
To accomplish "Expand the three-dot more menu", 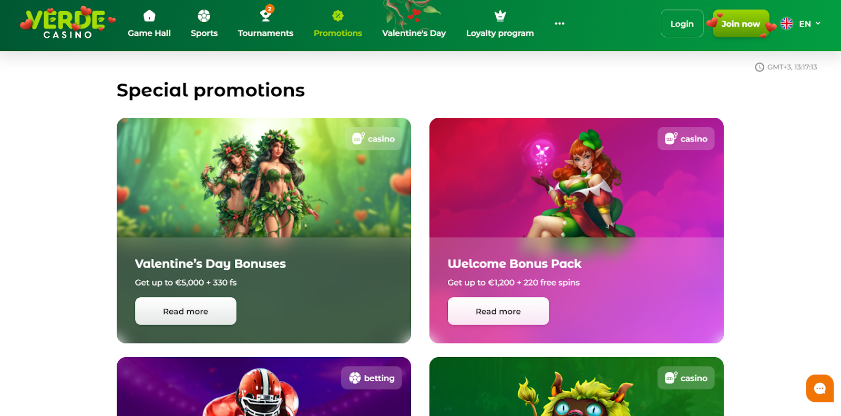I will point(559,24).
